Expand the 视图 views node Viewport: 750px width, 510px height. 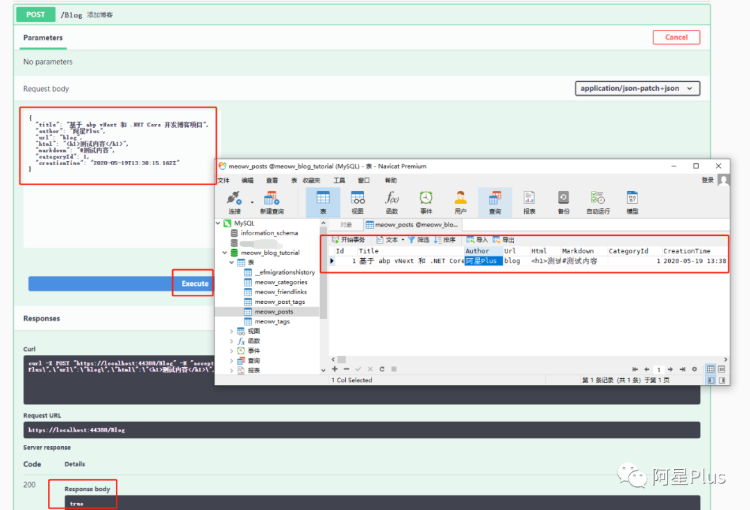coord(231,331)
